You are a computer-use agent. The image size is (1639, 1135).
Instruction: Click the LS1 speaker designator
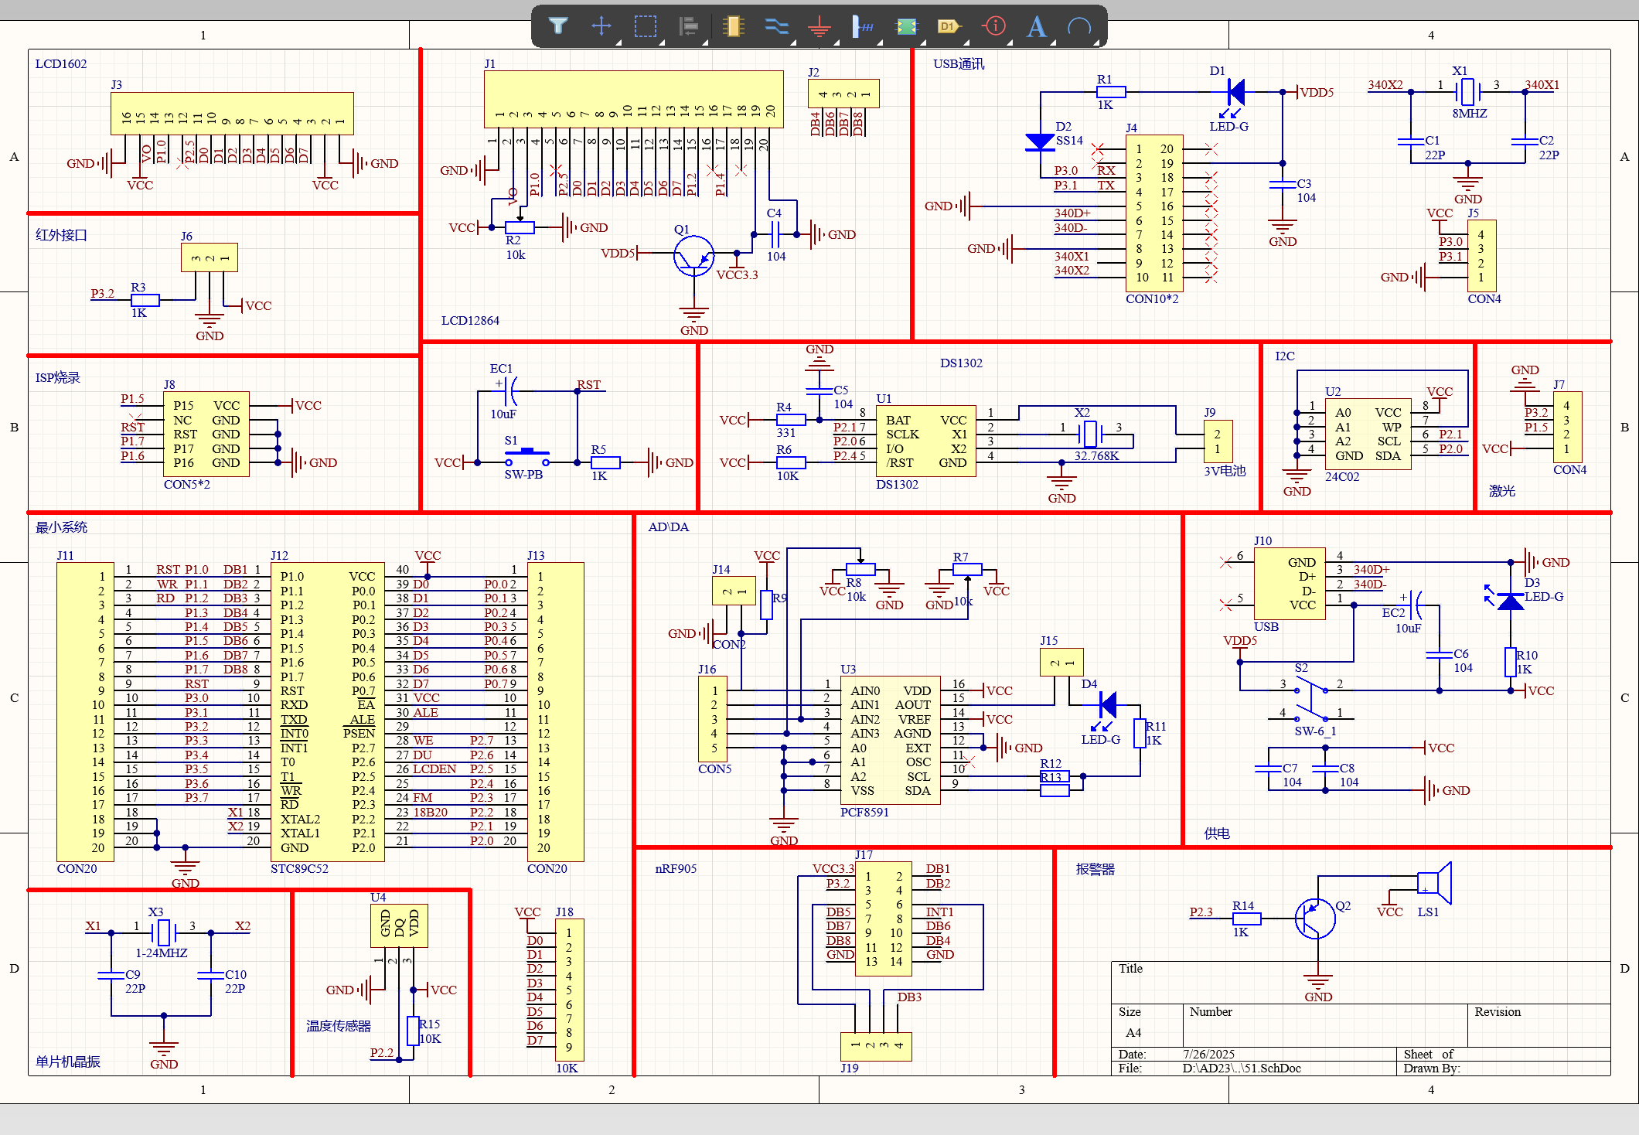click(1428, 912)
